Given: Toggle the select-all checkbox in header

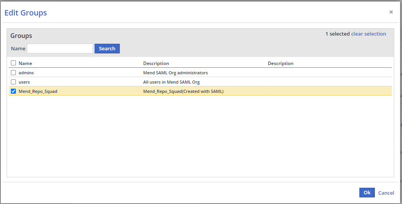Looking at the screenshot, I should (14, 63).
